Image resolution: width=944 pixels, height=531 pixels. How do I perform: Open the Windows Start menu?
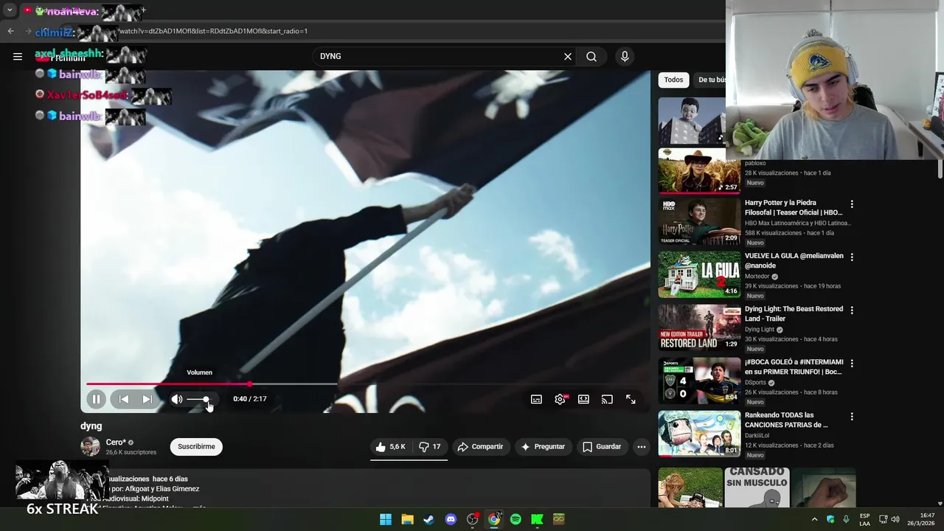coord(386,519)
